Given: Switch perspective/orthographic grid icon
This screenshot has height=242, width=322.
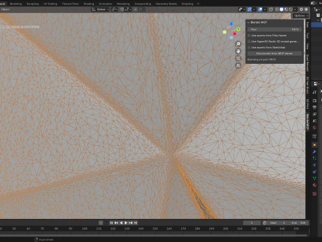Looking at the screenshot, I should click(238, 66).
